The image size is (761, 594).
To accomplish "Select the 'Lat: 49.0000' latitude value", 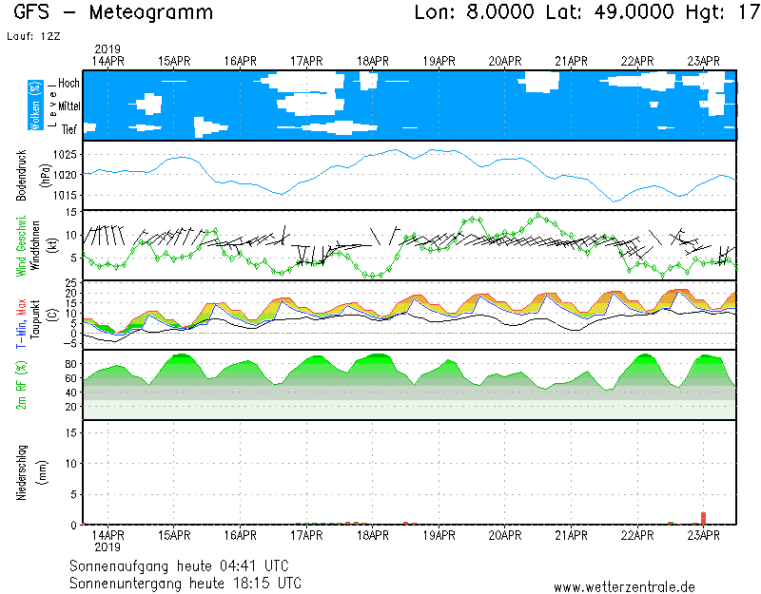I will [x=610, y=11].
